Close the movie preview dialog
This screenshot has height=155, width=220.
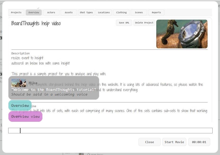point(149,142)
